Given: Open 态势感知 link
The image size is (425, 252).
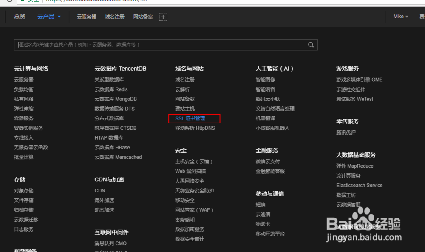Looking at the screenshot, I should pyautogui.click(x=185, y=220).
